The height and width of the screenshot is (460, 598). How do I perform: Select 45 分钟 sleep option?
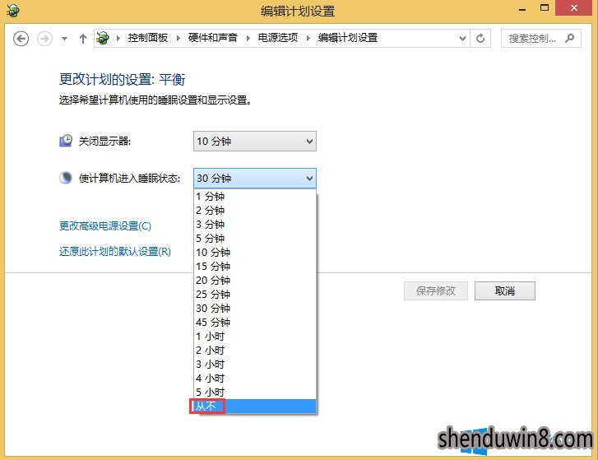(x=255, y=323)
